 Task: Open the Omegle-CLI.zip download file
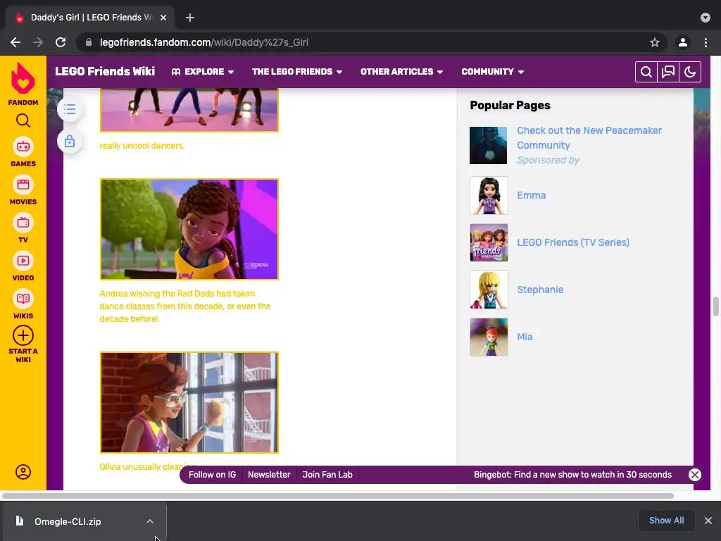pos(68,521)
